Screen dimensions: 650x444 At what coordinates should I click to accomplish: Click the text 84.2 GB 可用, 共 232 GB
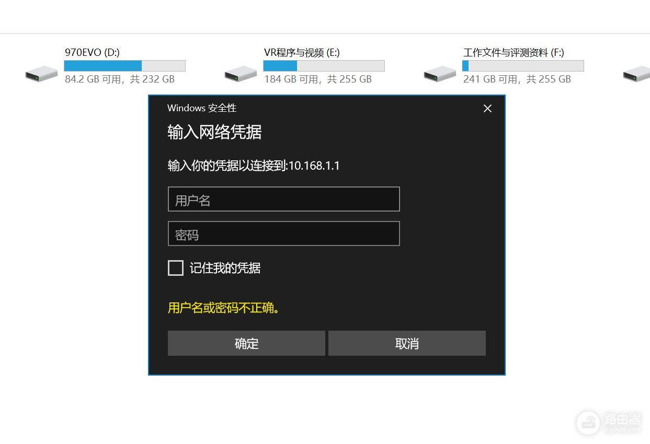(120, 79)
